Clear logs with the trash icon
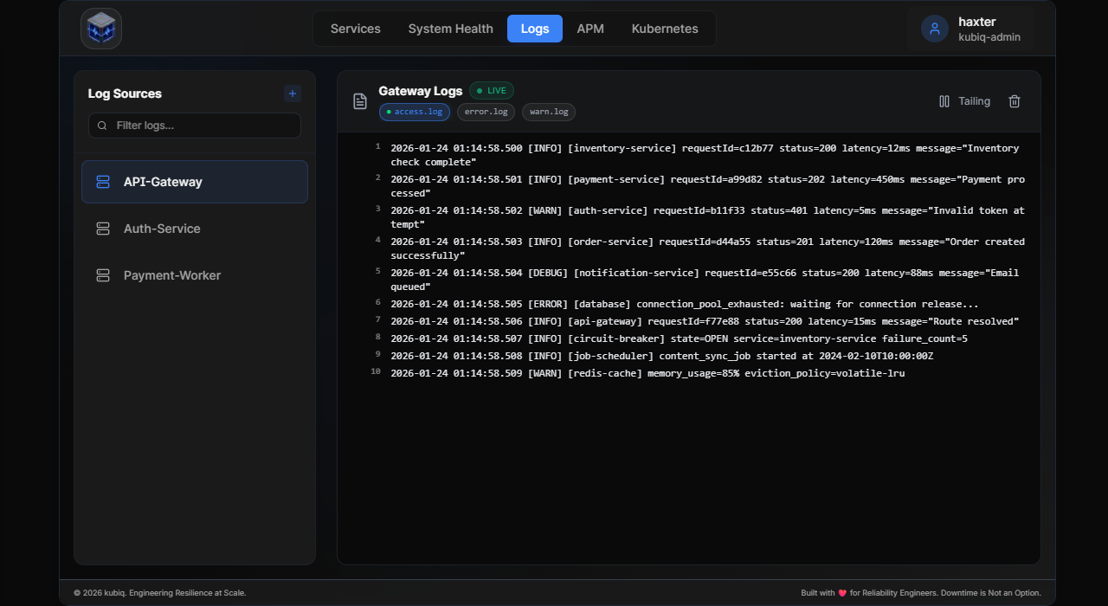This screenshot has width=1108, height=606. click(1015, 101)
